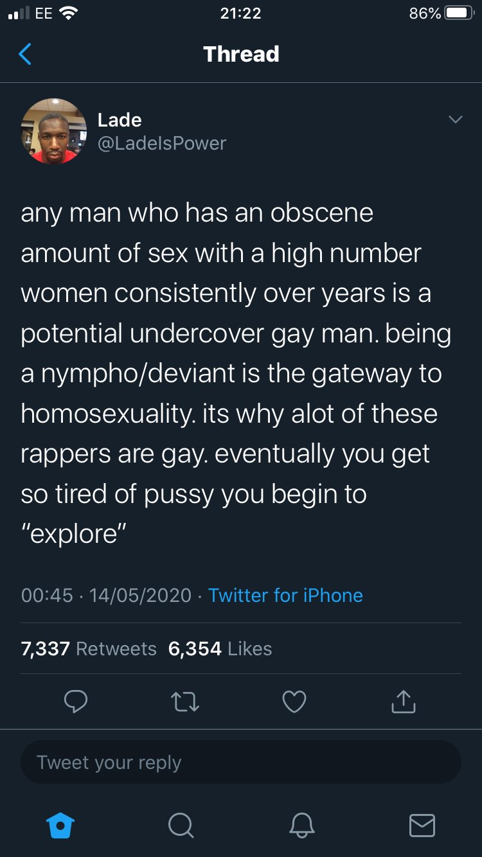Open the @LadeIsPower handle

tap(161, 143)
